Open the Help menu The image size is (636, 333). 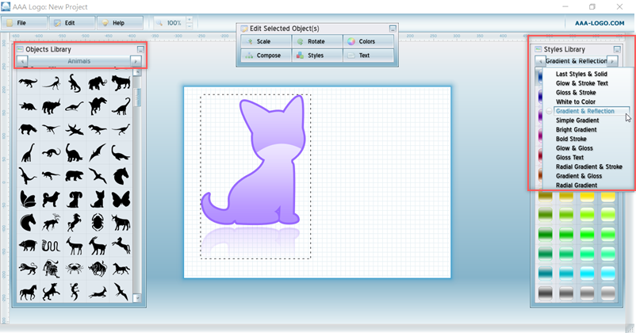coord(120,23)
